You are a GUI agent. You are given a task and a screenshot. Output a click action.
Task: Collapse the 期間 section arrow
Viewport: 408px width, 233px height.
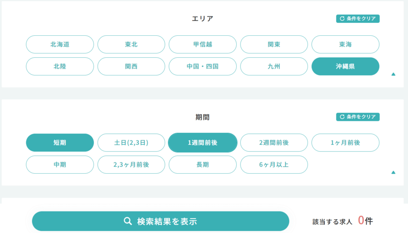click(x=393, y=172)
